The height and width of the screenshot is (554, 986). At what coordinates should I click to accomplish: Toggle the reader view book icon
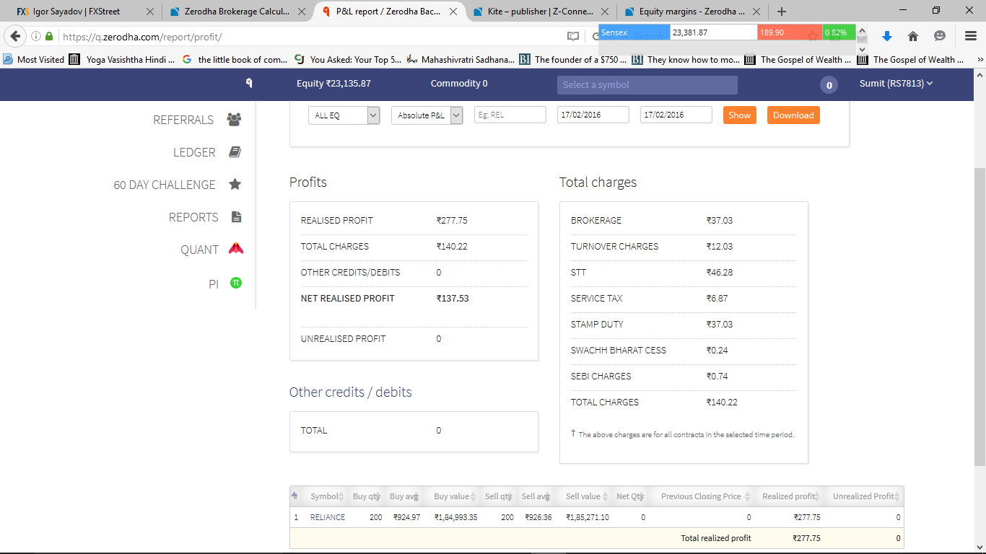572,36
